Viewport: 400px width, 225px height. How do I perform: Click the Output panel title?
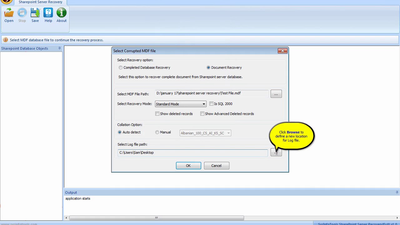(x=71, y=192)
